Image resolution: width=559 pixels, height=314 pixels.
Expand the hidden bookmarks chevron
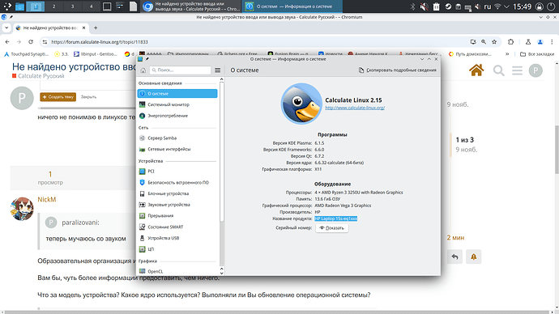tap(507, 54)
